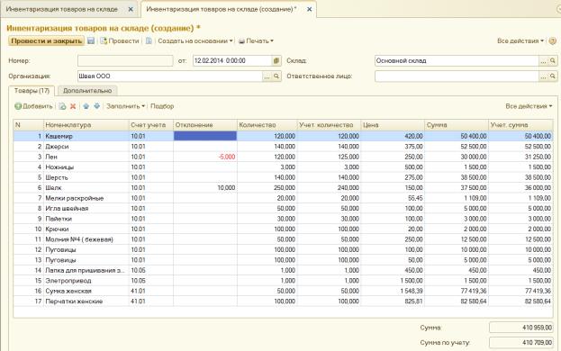561x351 pixels.
Task: Click the Отклонение column header
Action: pos(205,125)
